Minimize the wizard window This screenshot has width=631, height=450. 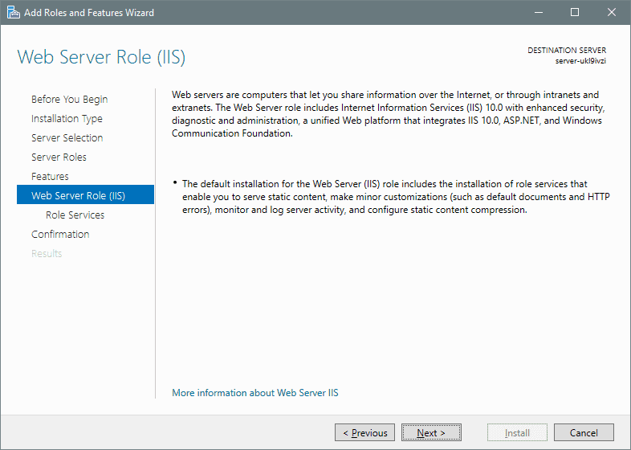(539, 13)
